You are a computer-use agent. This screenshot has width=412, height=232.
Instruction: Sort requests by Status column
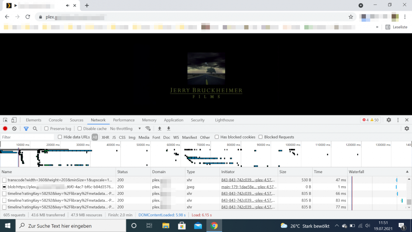(x=133, y=171)
